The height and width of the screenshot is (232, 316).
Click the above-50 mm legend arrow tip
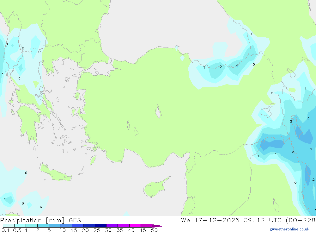coord(158,226)
